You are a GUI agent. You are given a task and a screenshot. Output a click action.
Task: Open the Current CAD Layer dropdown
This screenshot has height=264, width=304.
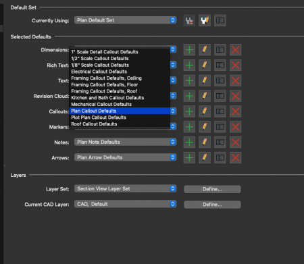click(x=126, y=204)
